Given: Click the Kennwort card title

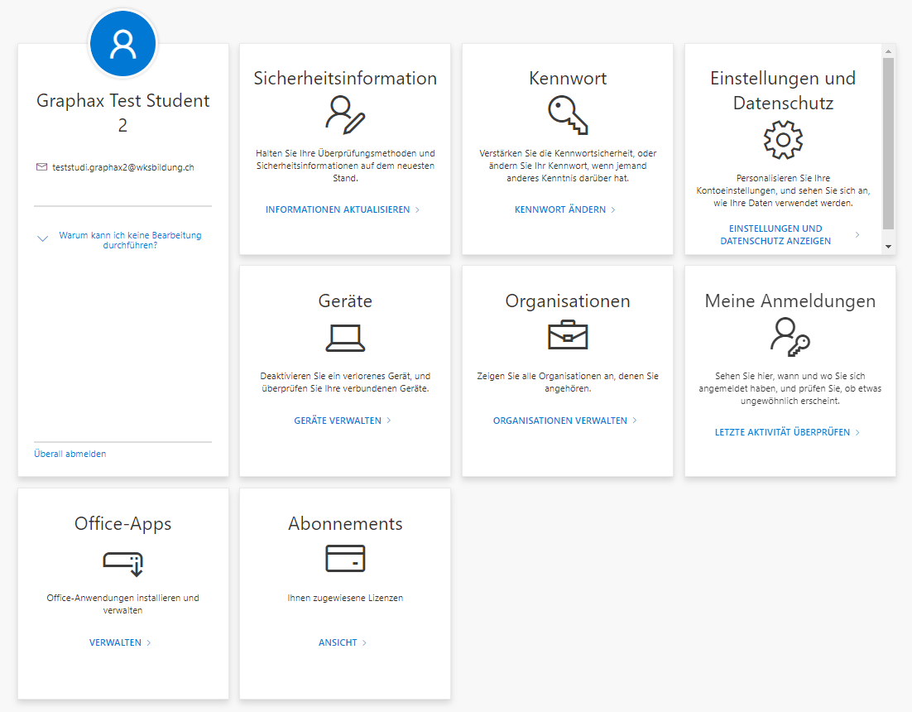Looking at the screenshot, I should (568, 79).
